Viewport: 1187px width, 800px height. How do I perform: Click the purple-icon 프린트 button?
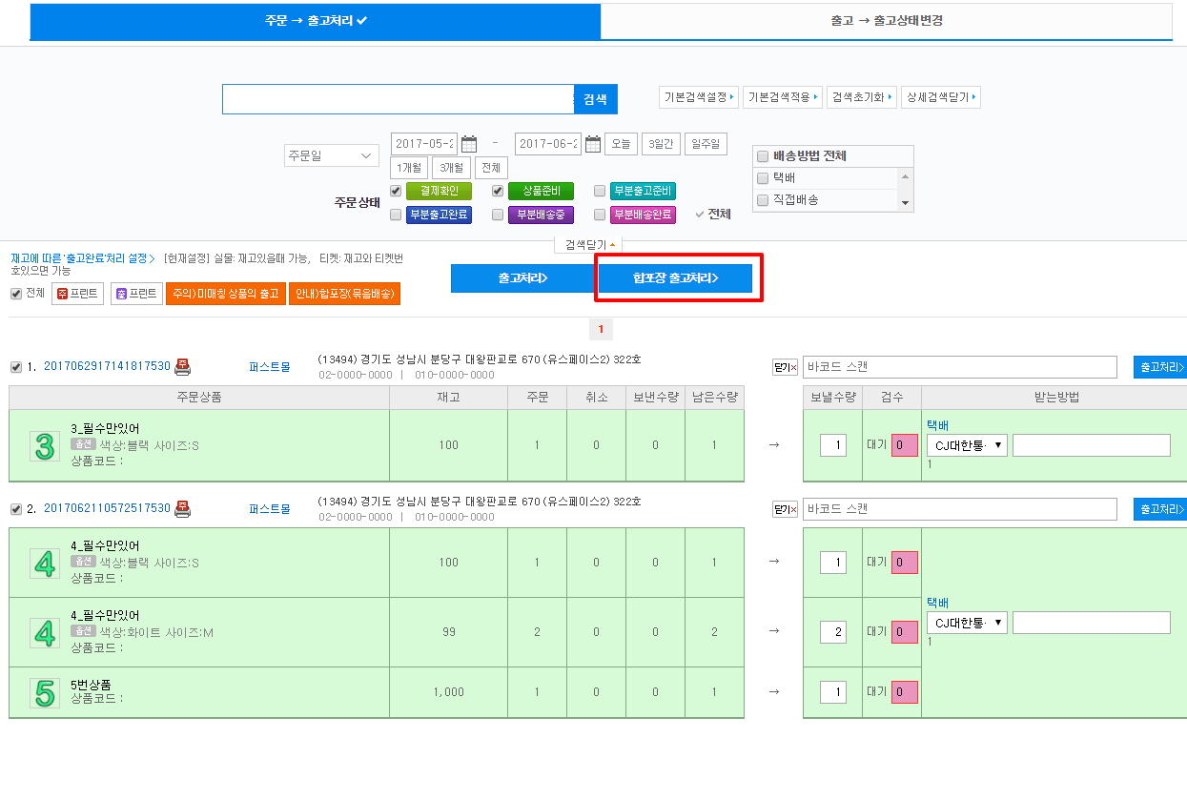136,294
